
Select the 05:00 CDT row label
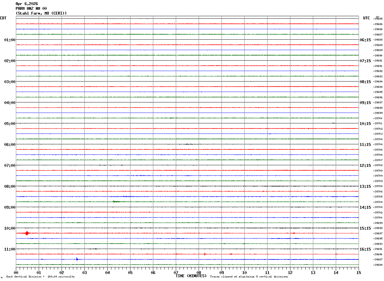tap(10, 123)
